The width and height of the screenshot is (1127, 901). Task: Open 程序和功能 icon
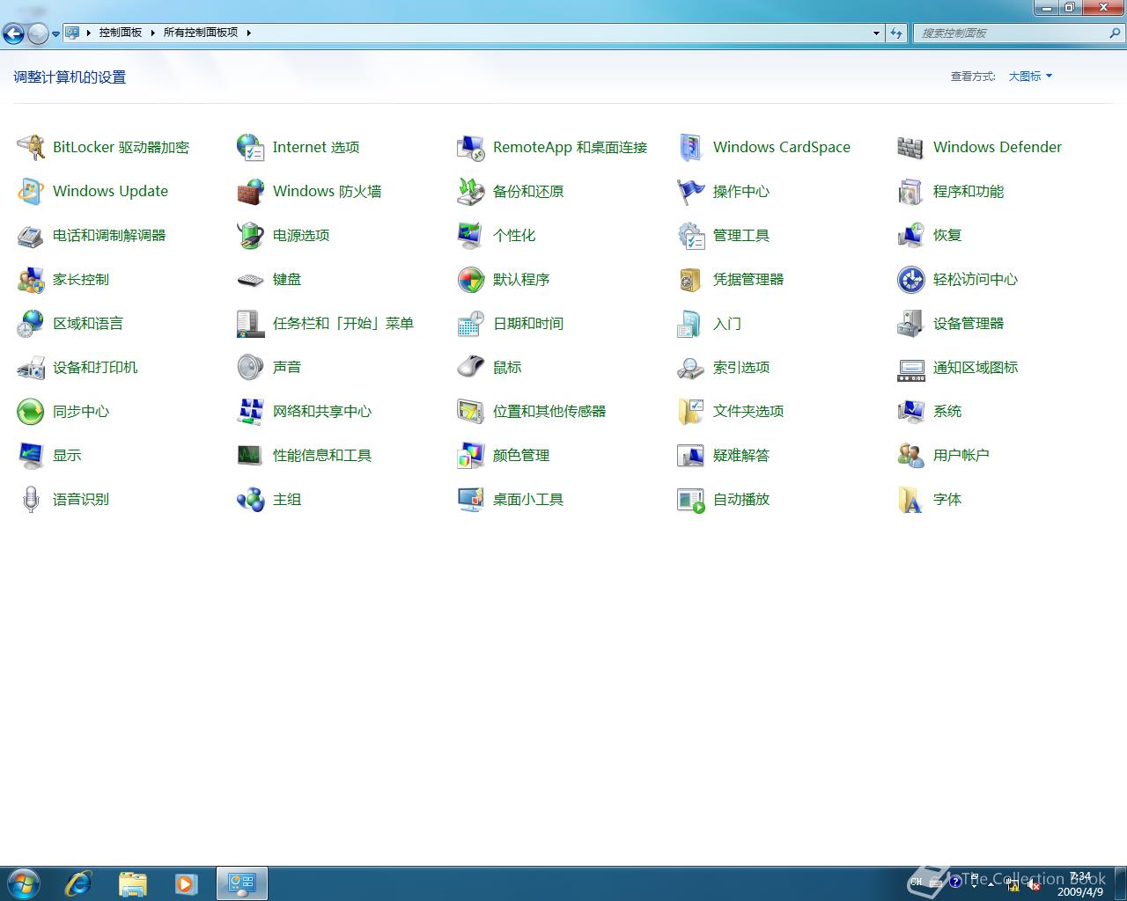[911, 191]
